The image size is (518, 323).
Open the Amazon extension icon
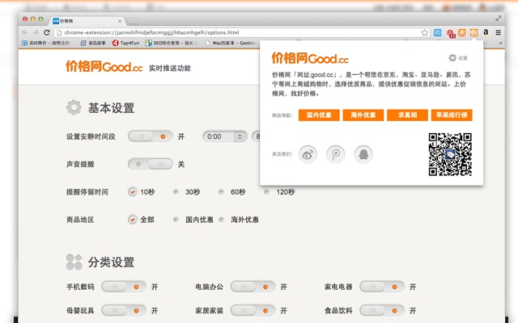coord(486,32)
